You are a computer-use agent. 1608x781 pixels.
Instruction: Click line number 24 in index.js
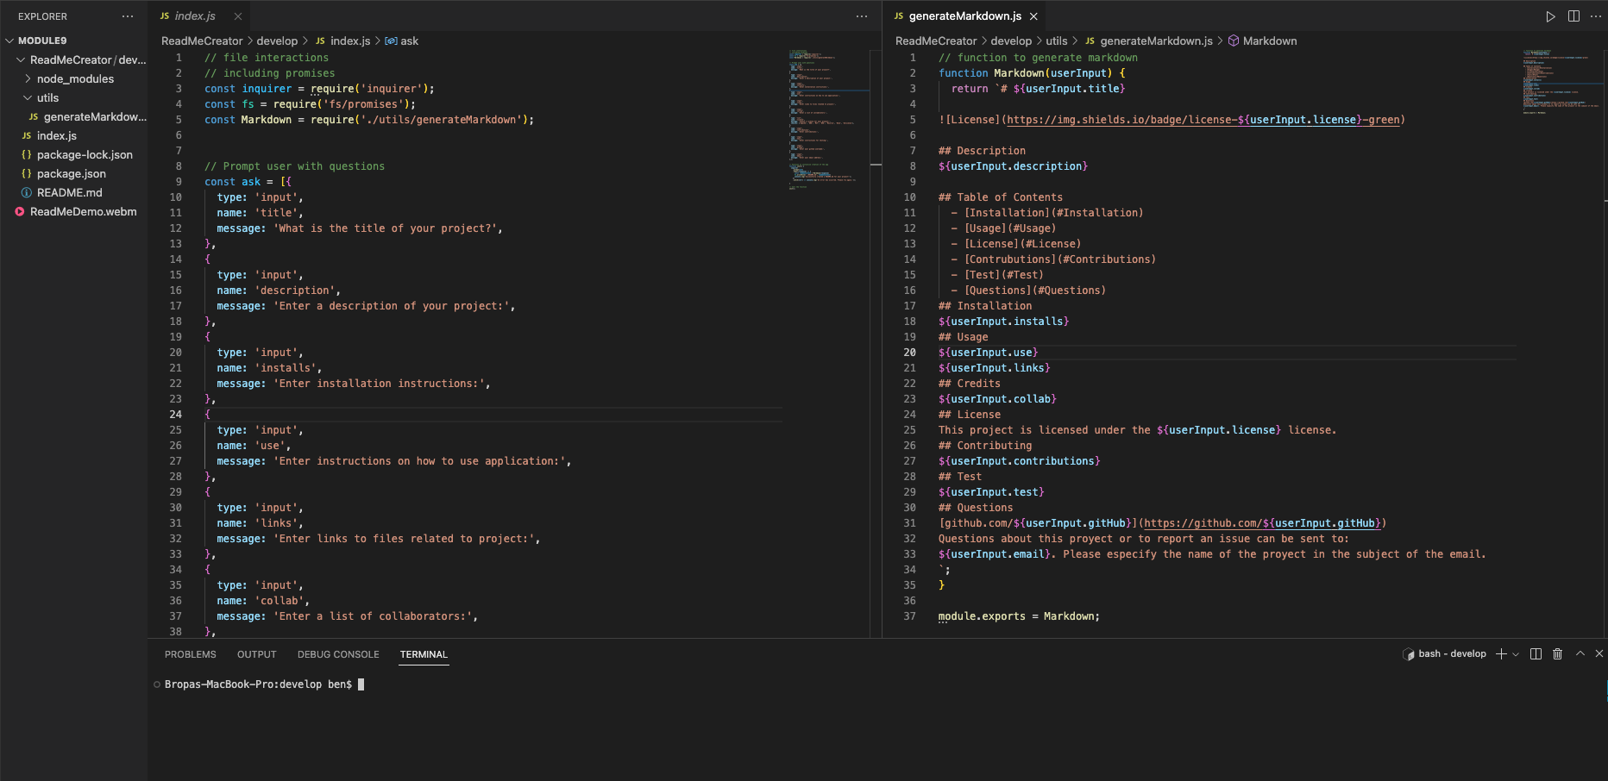pyautogui.click(x=175, y=415)
